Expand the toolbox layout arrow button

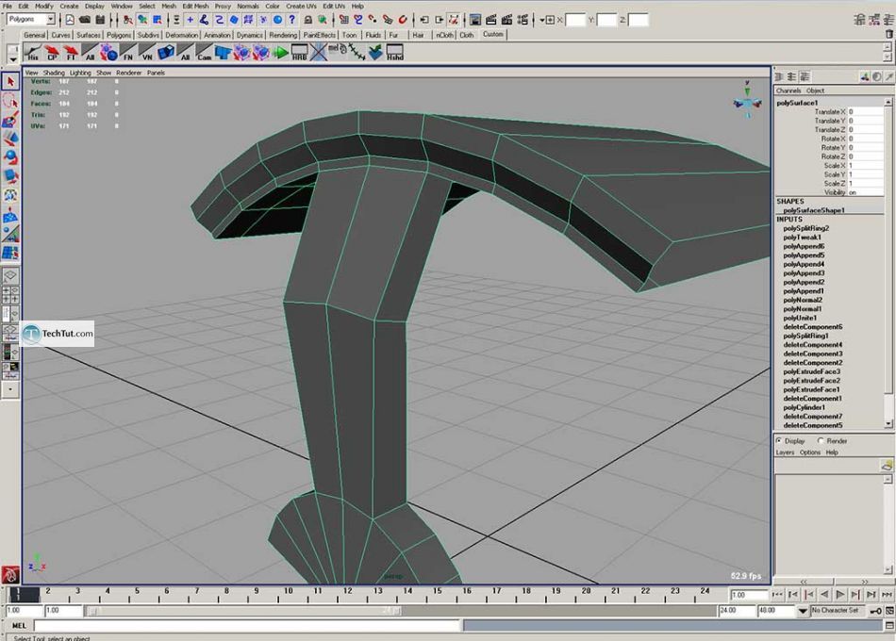pos(10,389)
